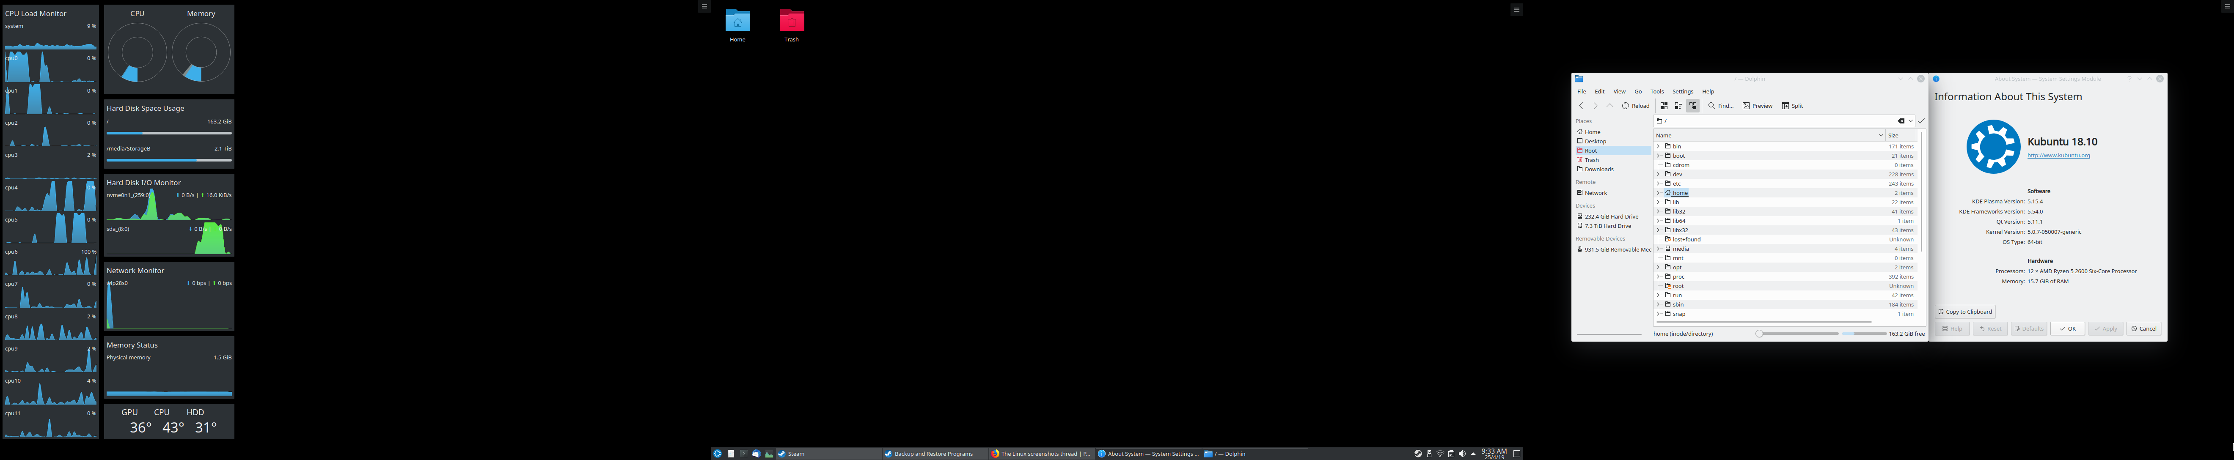Open the KDE application launcher
Image resolution: width=2234 pixels, height=460 pixels.
pyautogui.click(x=717, y=454)
